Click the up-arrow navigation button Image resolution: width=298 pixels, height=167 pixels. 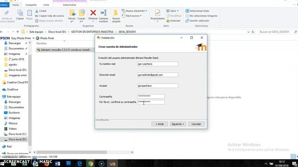(18, 32)
